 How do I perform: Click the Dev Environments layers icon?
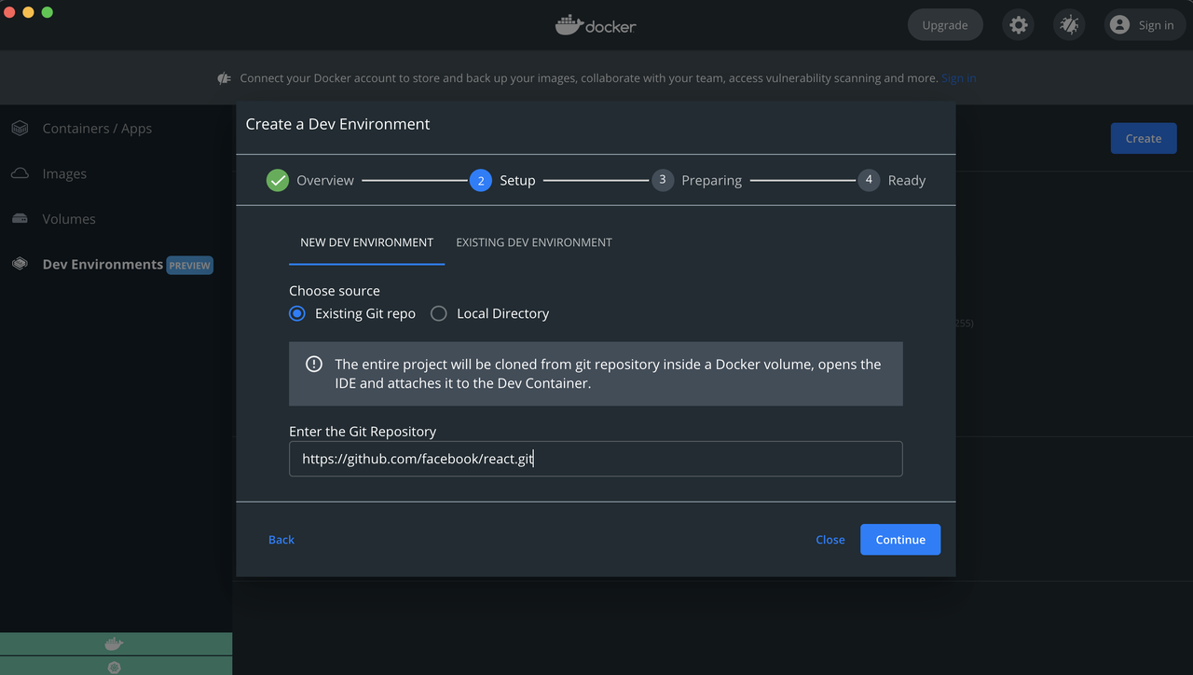[x=20, y=265]
